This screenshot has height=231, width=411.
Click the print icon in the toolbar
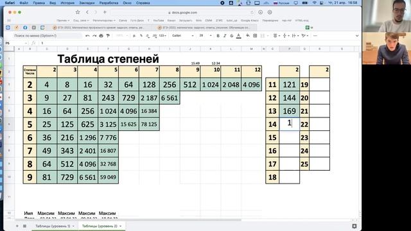[x=101, y=36]
